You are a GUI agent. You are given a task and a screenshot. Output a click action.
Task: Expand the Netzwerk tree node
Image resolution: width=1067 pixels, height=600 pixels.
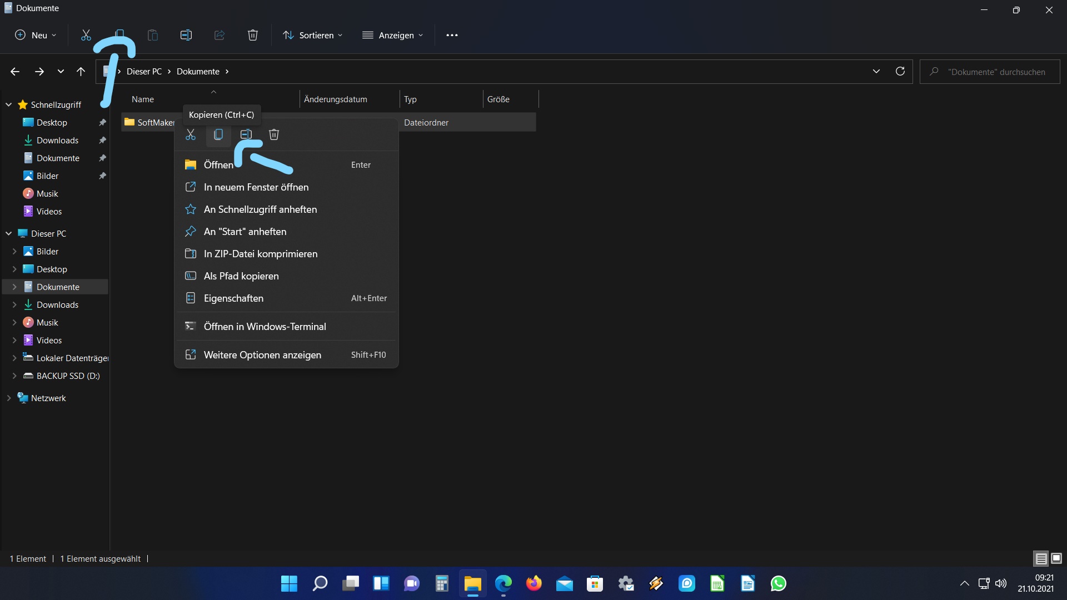click(9, 398)
